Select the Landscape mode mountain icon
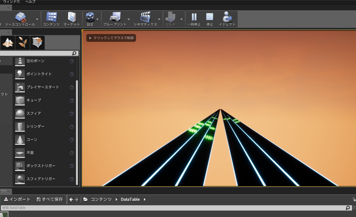 click(x=8, y=42)
